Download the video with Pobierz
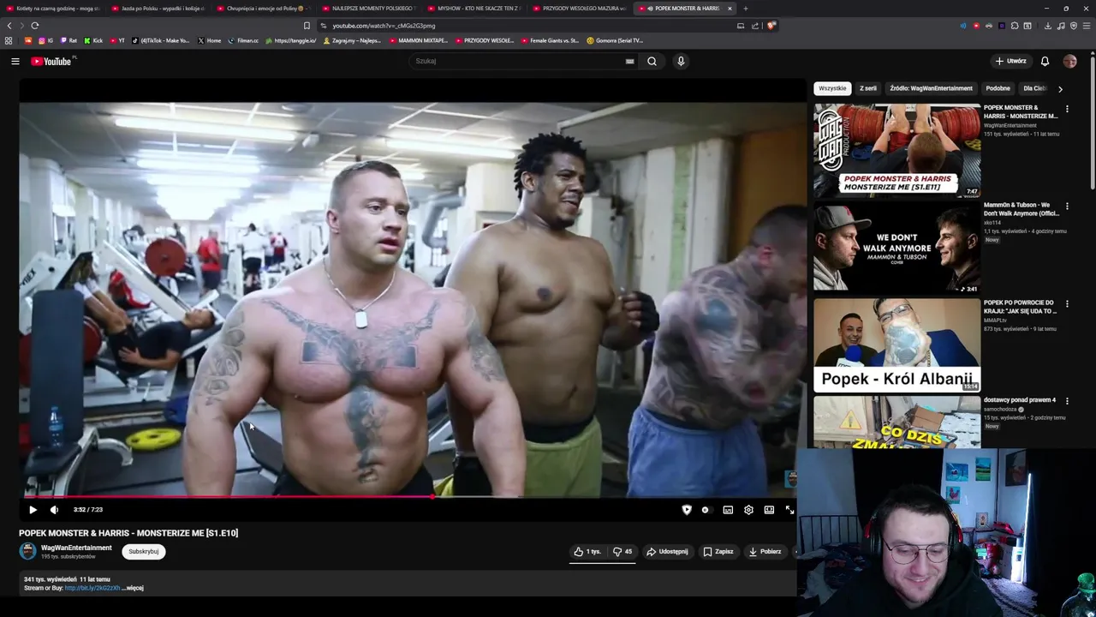 click(765, 552)
